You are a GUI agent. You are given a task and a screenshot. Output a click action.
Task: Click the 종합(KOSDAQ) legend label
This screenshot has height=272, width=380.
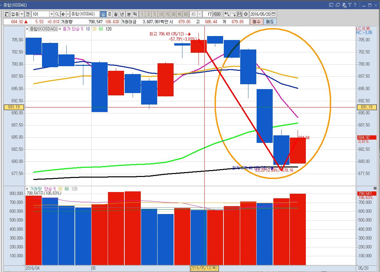click(43, 29)
